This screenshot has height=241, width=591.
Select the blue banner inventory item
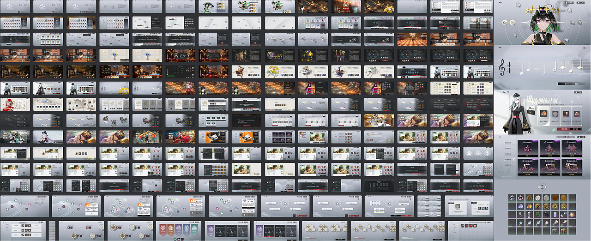[x=555, y=215]
